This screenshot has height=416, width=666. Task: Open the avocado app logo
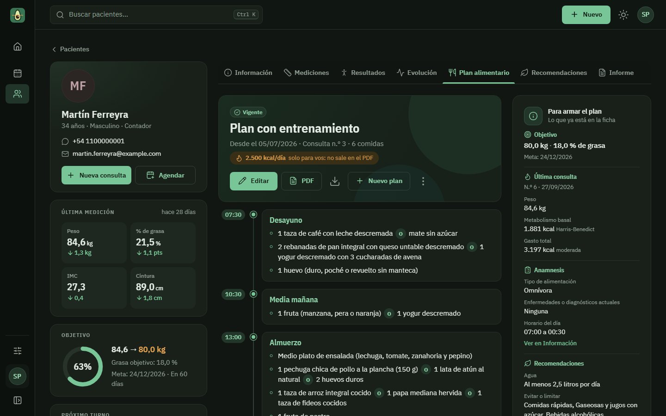(x=18, y=15)
